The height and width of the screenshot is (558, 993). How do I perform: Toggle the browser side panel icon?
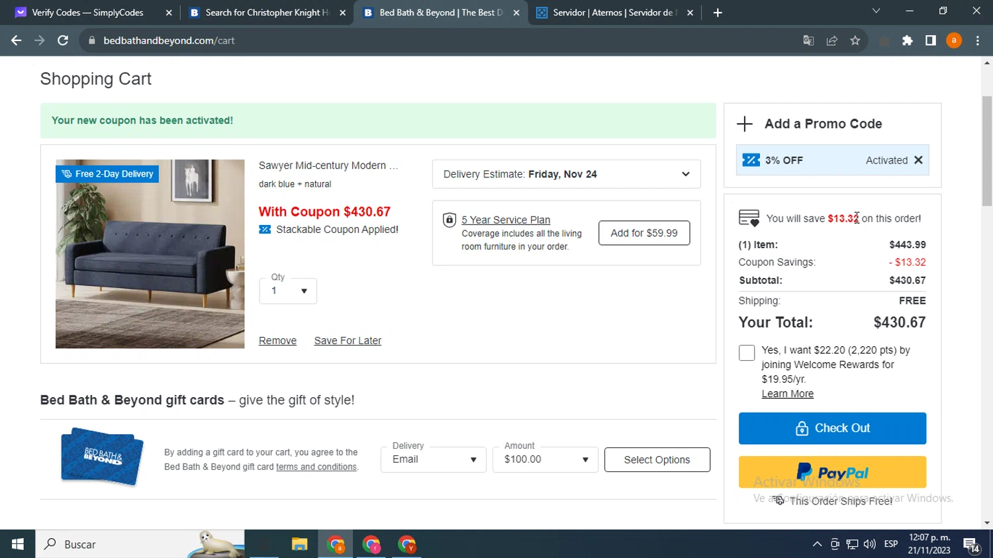pyautogui.click(x=931, y=40)
